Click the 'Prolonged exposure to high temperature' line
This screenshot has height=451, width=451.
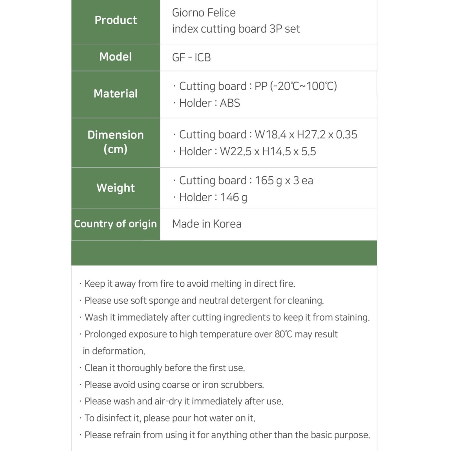click(211, 334)
